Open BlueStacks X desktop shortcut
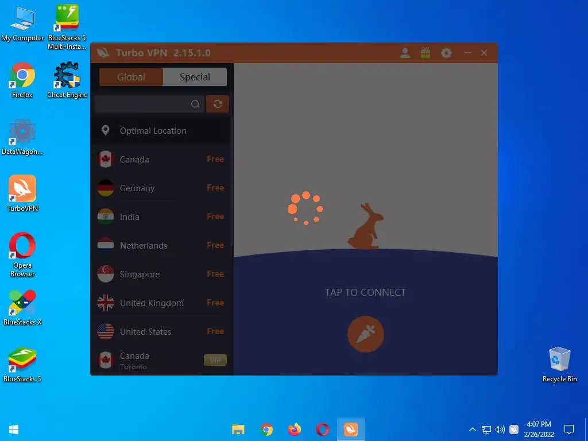The width and height of the screenshot is (588, 441). click(x=22, y=308)
